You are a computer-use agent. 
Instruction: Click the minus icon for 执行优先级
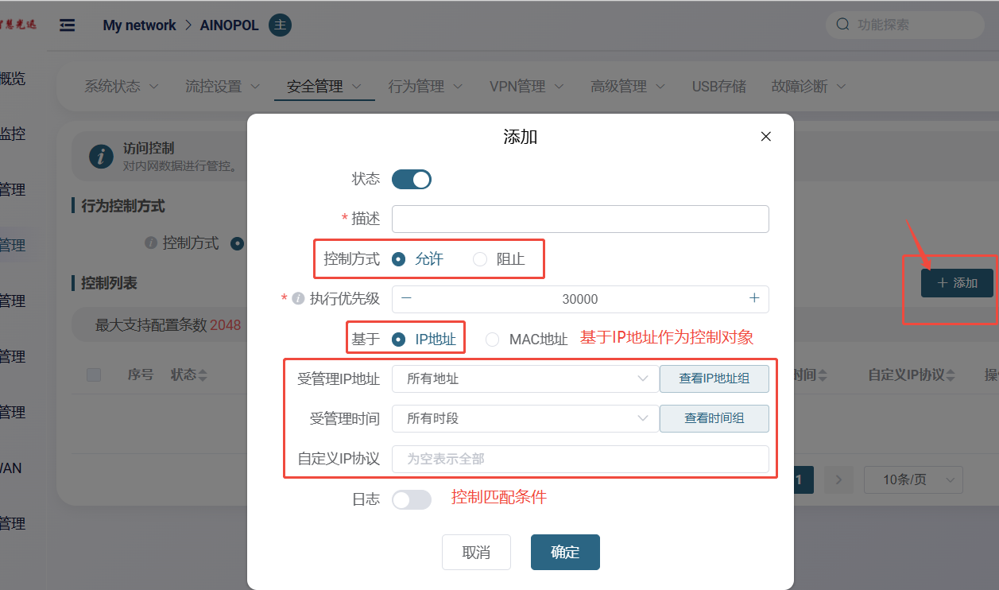(407, 298)
